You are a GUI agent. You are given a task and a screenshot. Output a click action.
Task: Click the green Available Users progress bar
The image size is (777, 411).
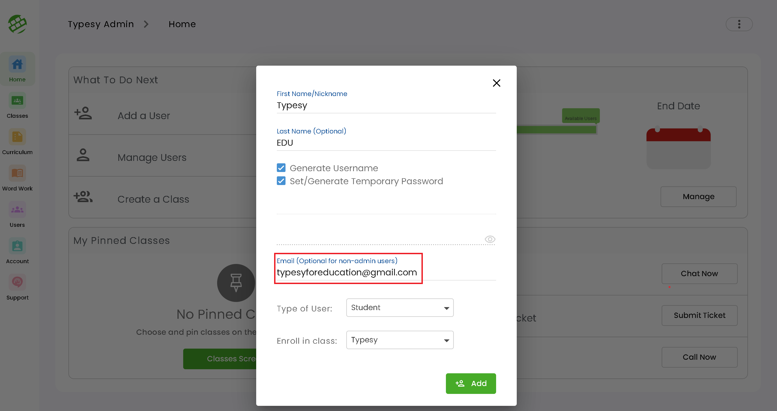(x=557, y=130)
